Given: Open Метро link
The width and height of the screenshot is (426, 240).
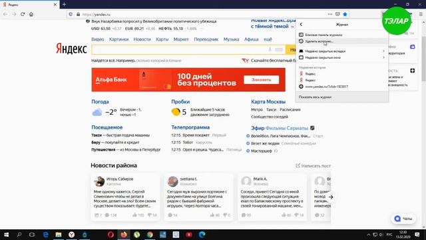Looking at the screenshot, I should (x=257, y=109).
